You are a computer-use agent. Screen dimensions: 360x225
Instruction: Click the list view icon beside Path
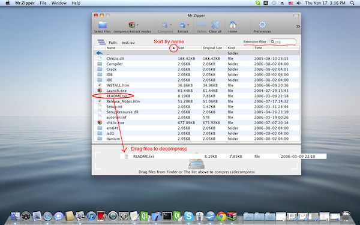click(101, 42)
